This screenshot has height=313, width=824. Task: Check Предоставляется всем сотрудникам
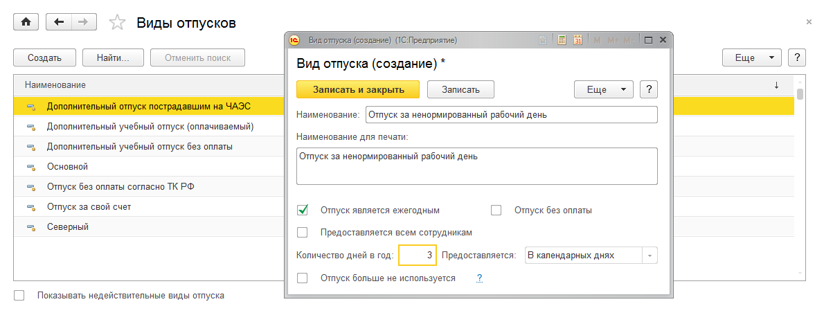coord(303,233)
